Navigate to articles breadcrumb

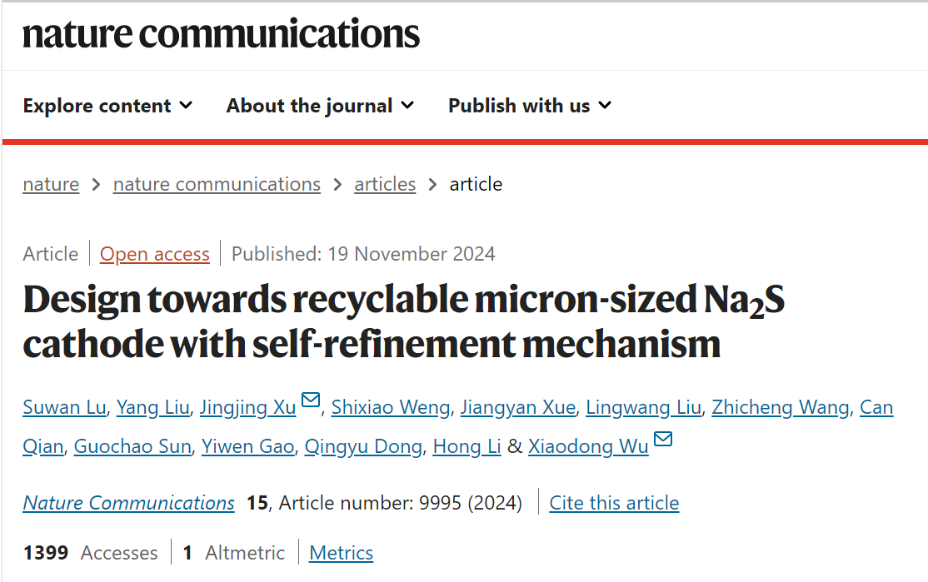click(385, 184)
